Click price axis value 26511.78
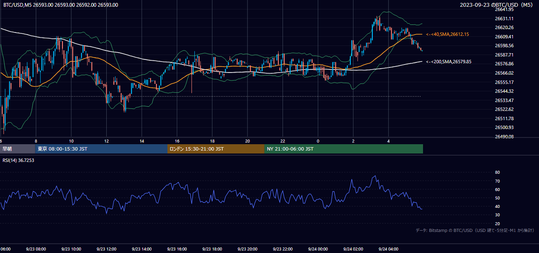This screenshot has width=539, height=253. (504, 118)
